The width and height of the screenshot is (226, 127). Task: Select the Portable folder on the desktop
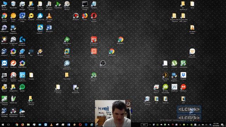[x=31, y=76]
